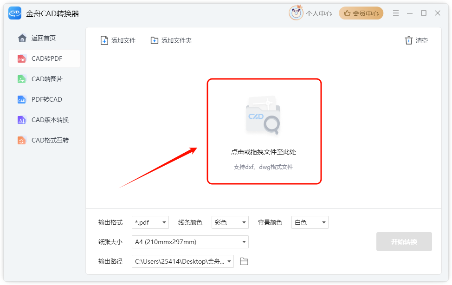The image size is (452, 285).
Task: Open the 背景颜色 白色 dropdown
Action: point(310,222)
